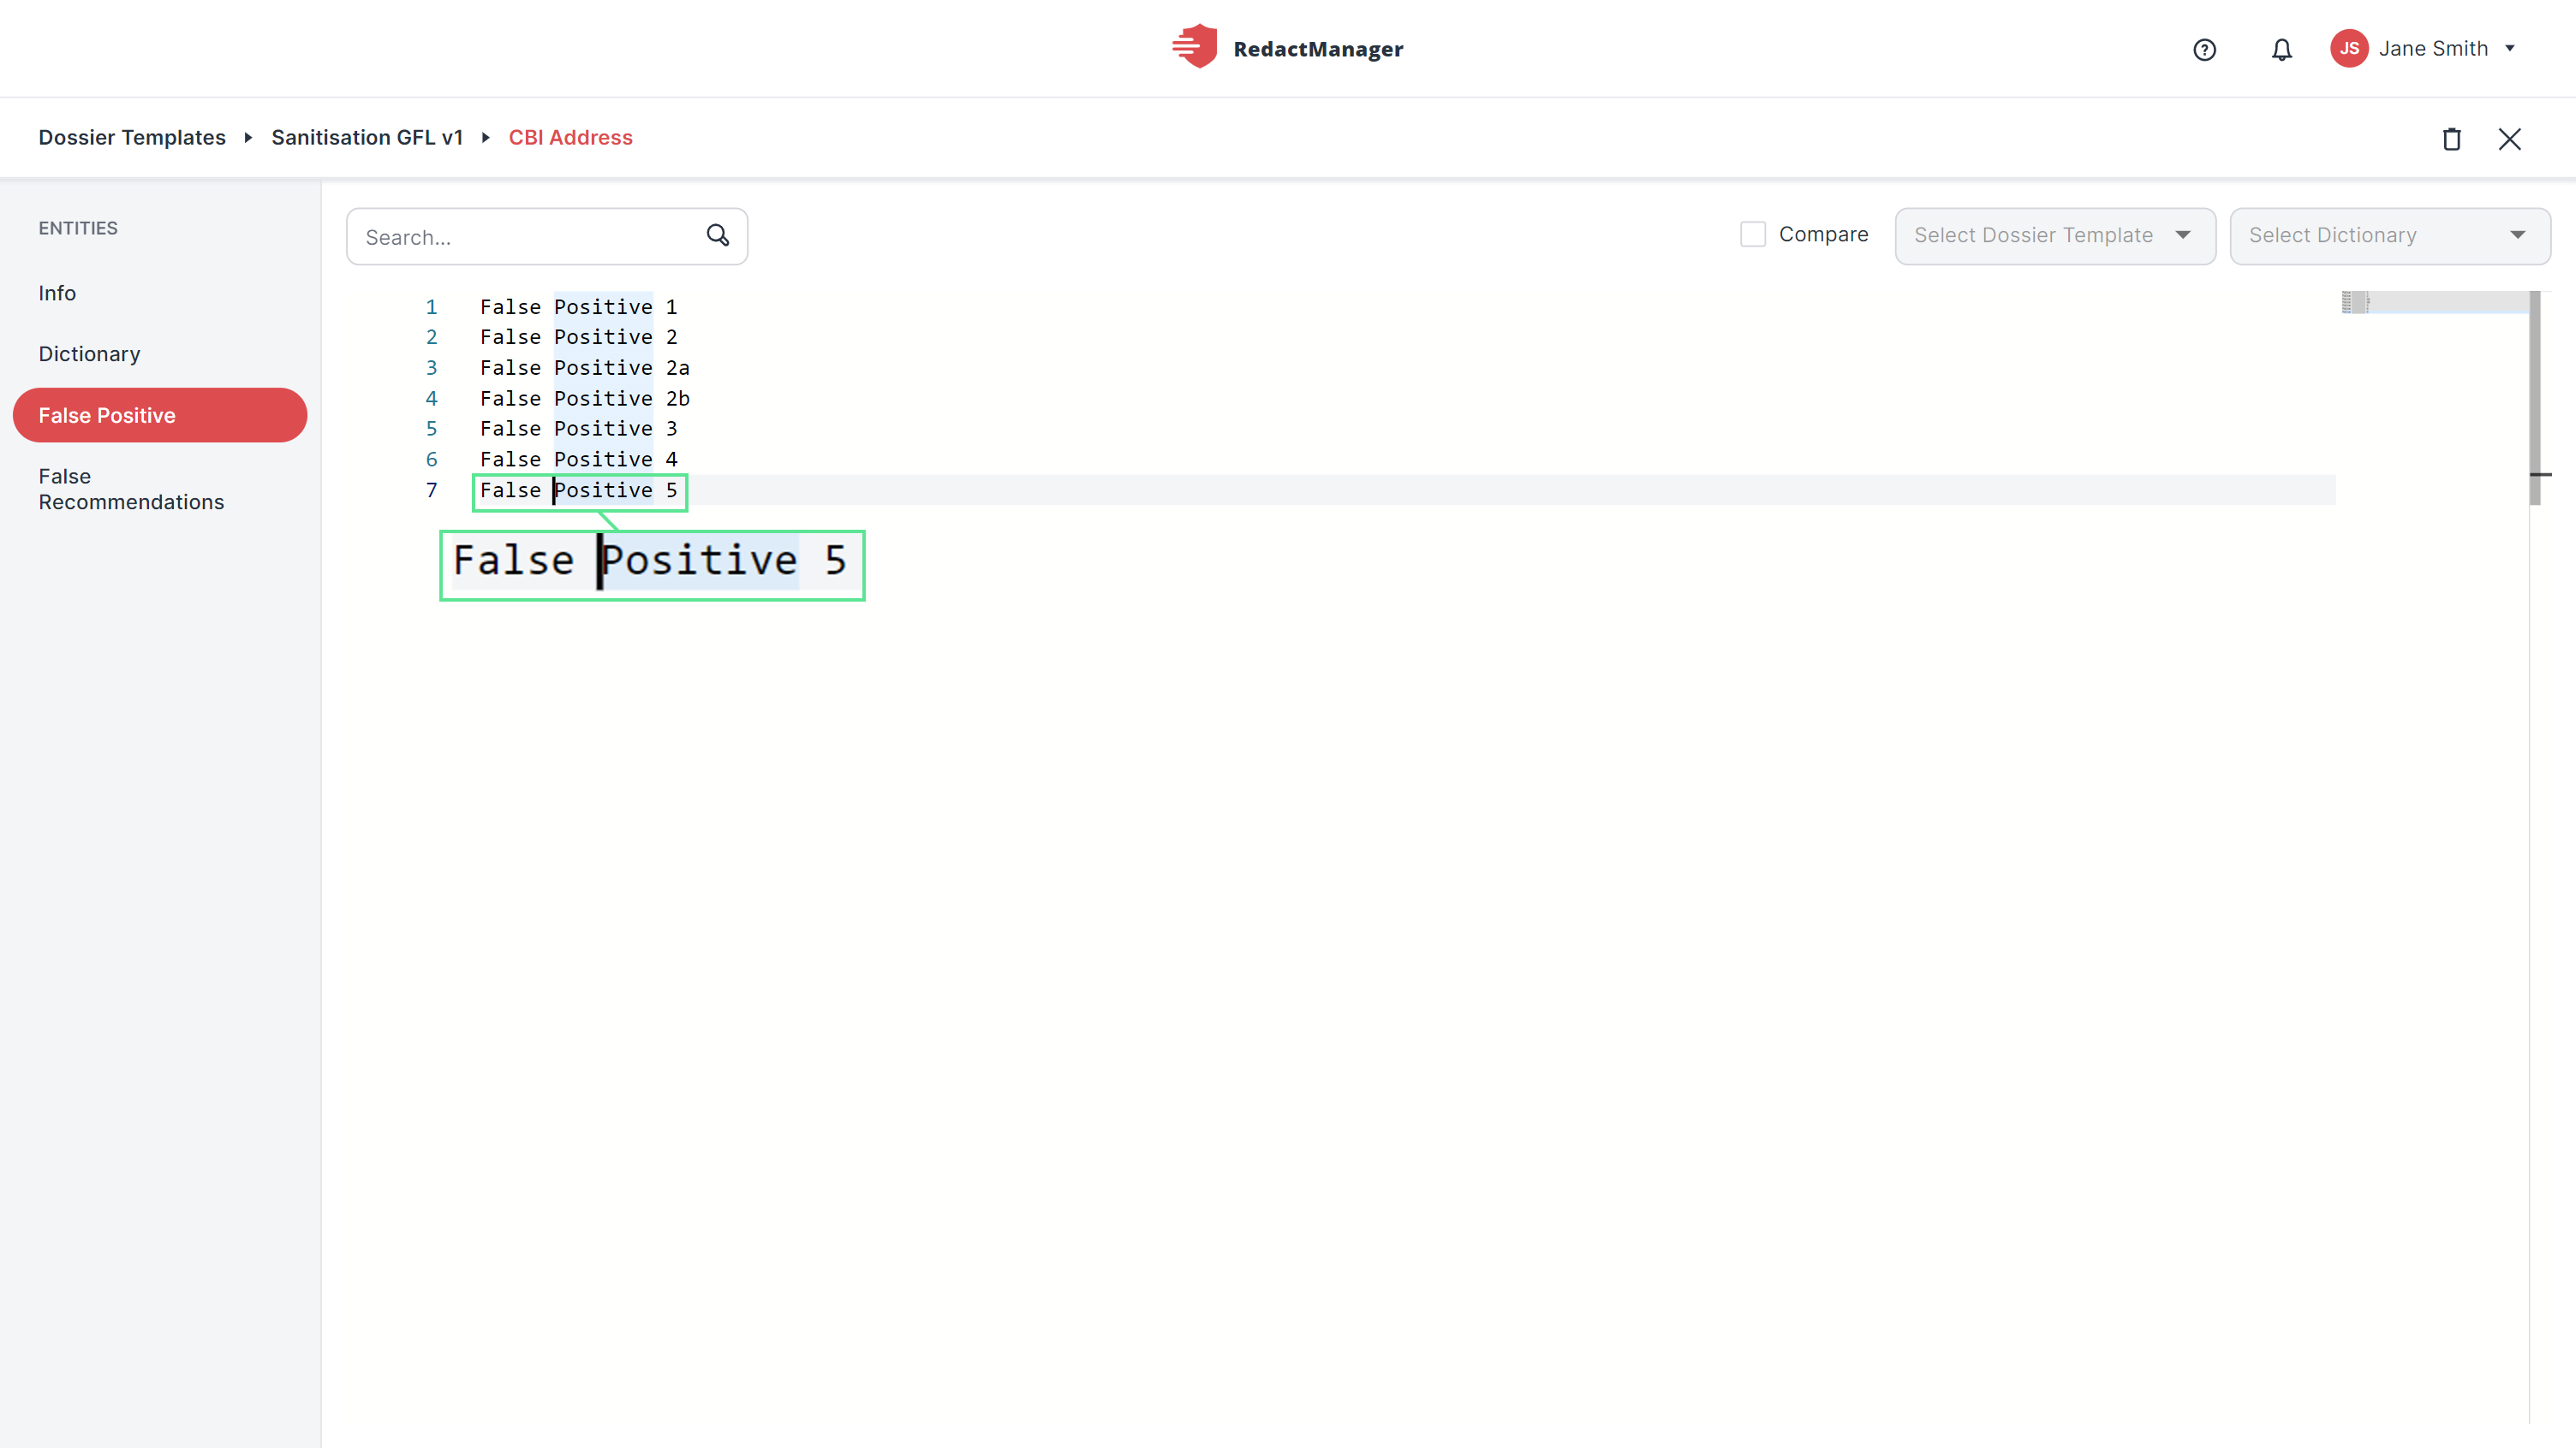Select the False Positive section
2576x1448 pixels.
160,415
